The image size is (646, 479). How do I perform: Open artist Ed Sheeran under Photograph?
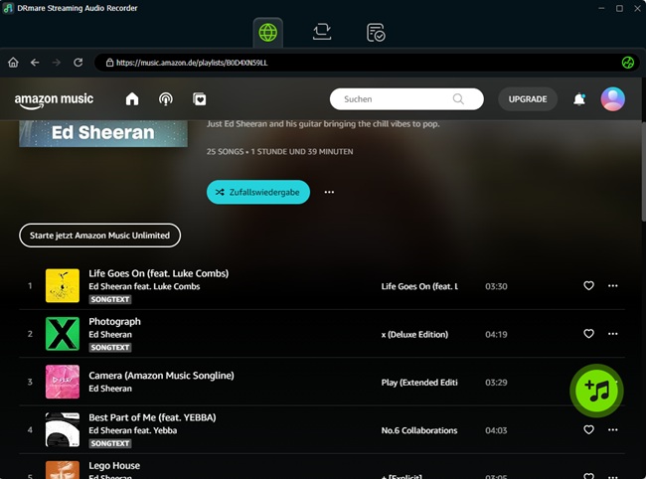(x=110, y=335)
